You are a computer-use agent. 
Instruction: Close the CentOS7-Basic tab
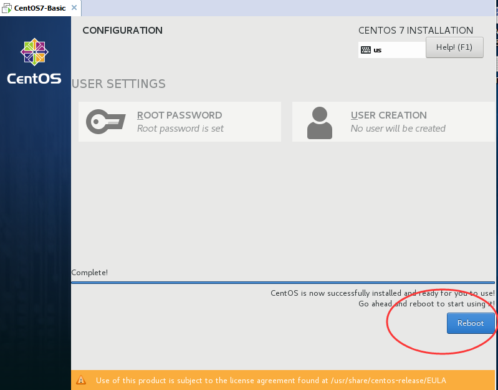click(x=74, y=7)
